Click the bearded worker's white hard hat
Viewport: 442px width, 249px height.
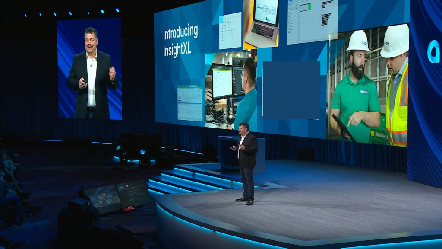(x=358, y=41)
